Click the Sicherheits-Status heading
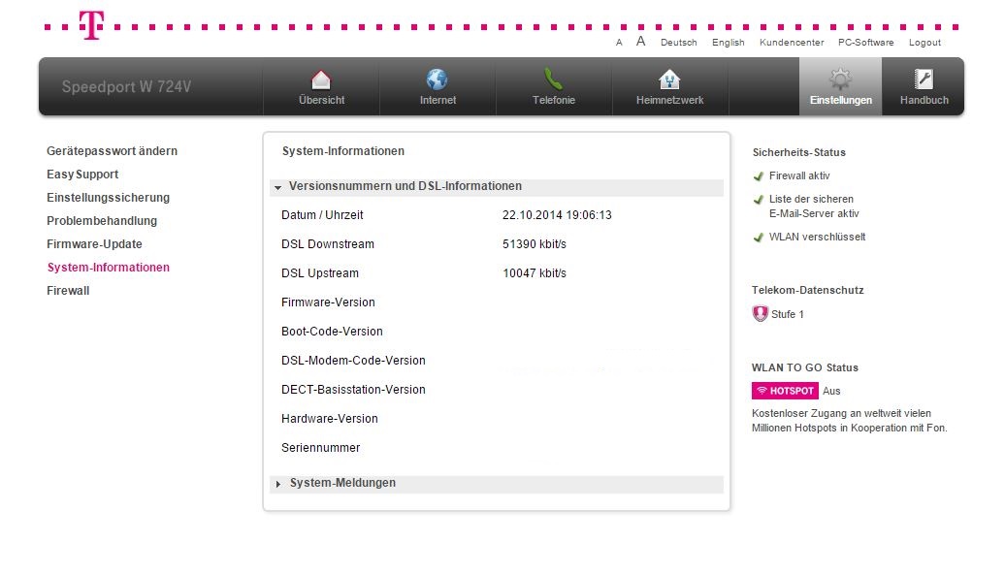 coord(798,152)
